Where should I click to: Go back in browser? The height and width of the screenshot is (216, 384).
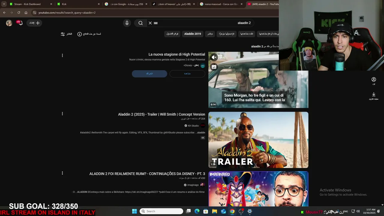point(4,13)
